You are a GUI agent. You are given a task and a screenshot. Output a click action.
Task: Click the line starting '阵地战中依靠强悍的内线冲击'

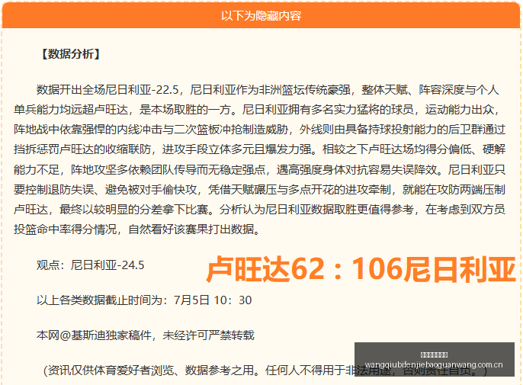[259, 130]
